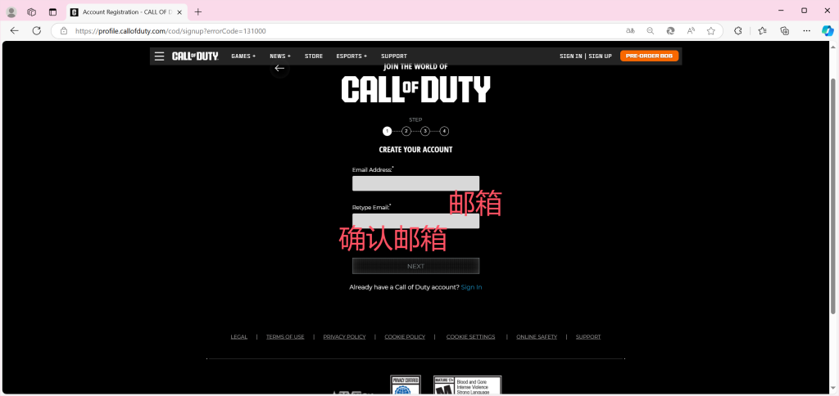Click the page vertical scrollbar
The image size is (839, 396).
pyautogui.click(x=832, y=195)
